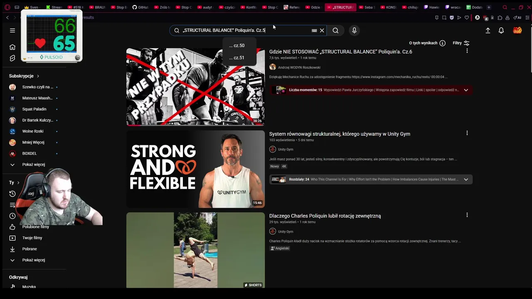Clear the search box with the X
Image resolution: width=532 pixels, height=299 pixels.
pyautogui.click(x=322, y=30)
